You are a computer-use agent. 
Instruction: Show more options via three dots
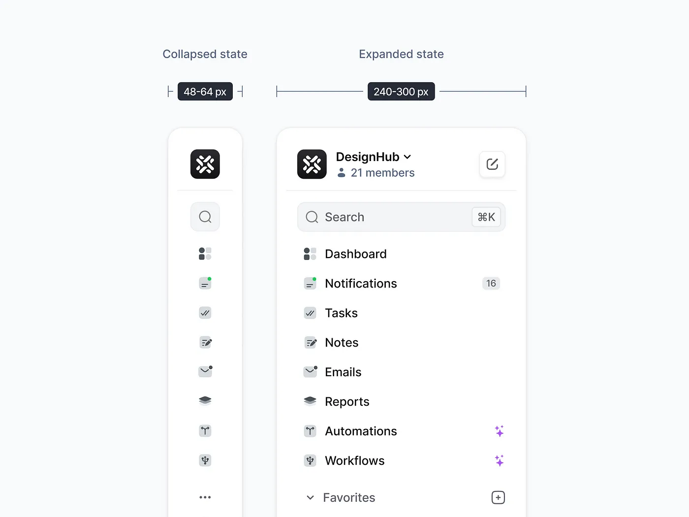205,497
